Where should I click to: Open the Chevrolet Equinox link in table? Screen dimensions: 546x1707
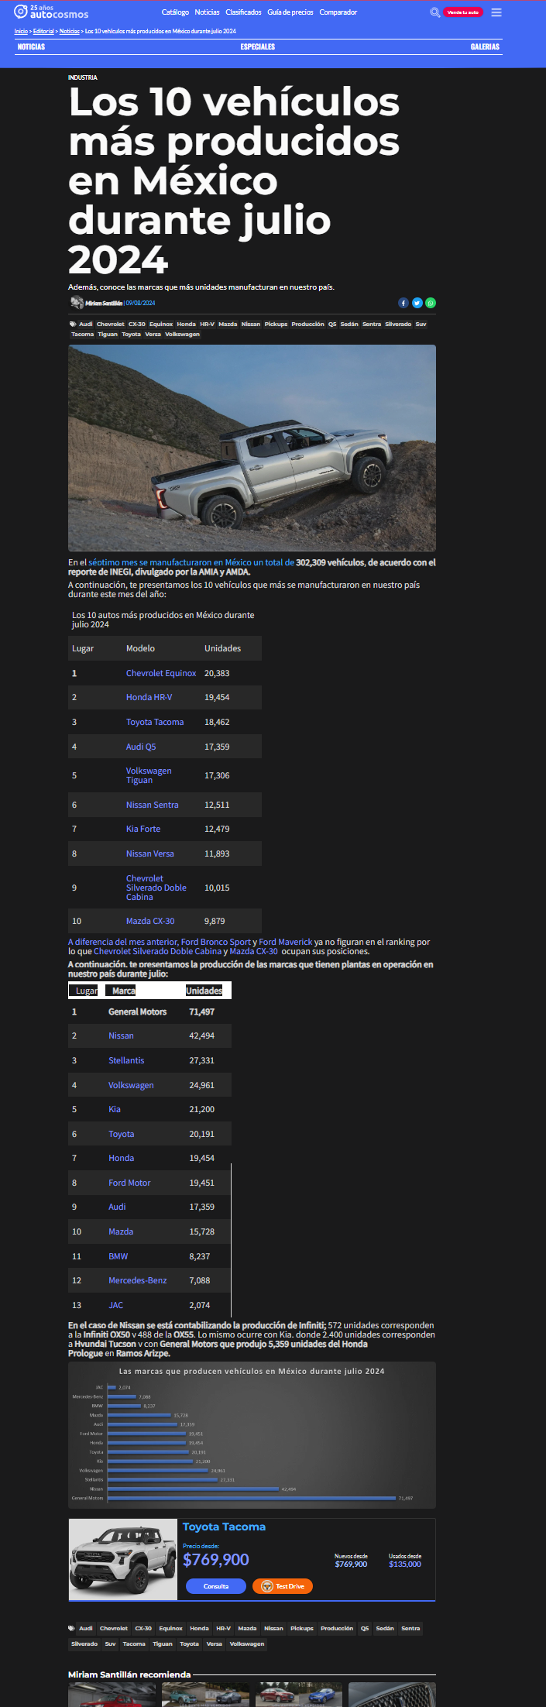[161, 673]
